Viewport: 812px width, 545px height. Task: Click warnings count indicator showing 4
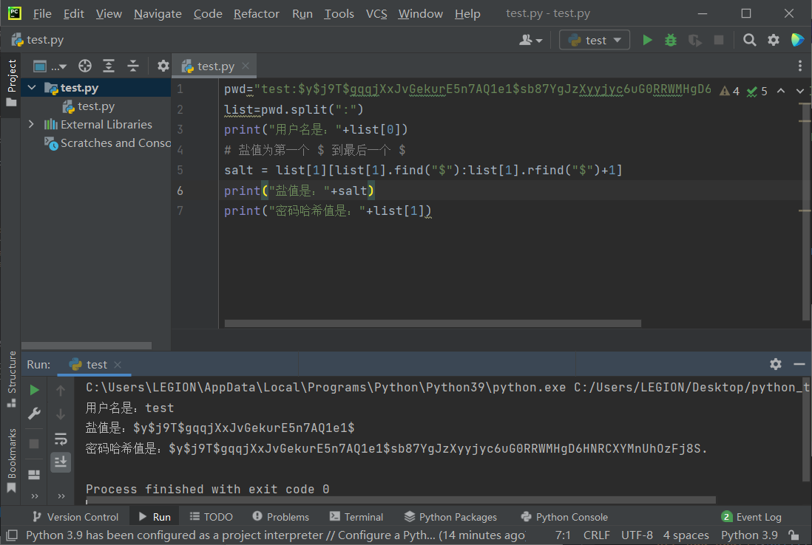pos(730,92)
